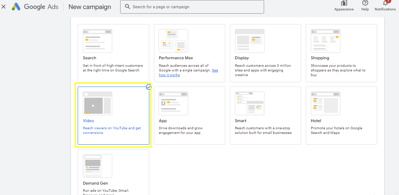399x195 pixels.
Task: Click in the search page or campaign field
Action: [x=192, y=7]
